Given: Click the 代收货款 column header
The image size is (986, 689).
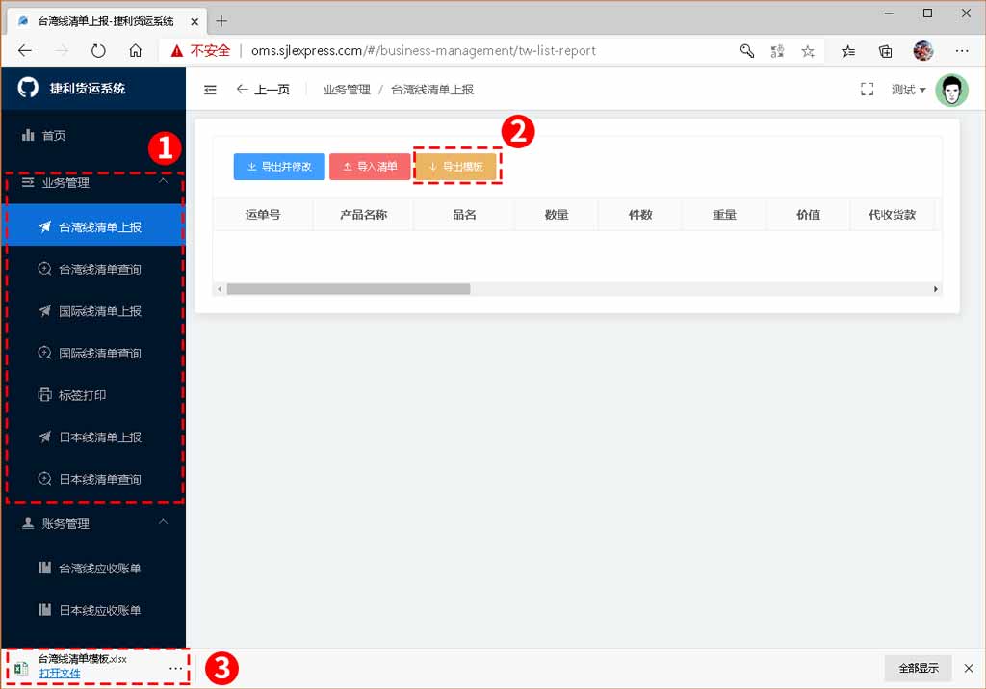Looking at the screenshot, I should click(892, 215).
